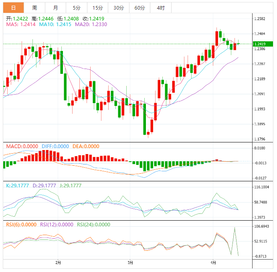Switch to the 60分 timeframe tab
Viewport: 277px width, 272px height.
point(140,8)
